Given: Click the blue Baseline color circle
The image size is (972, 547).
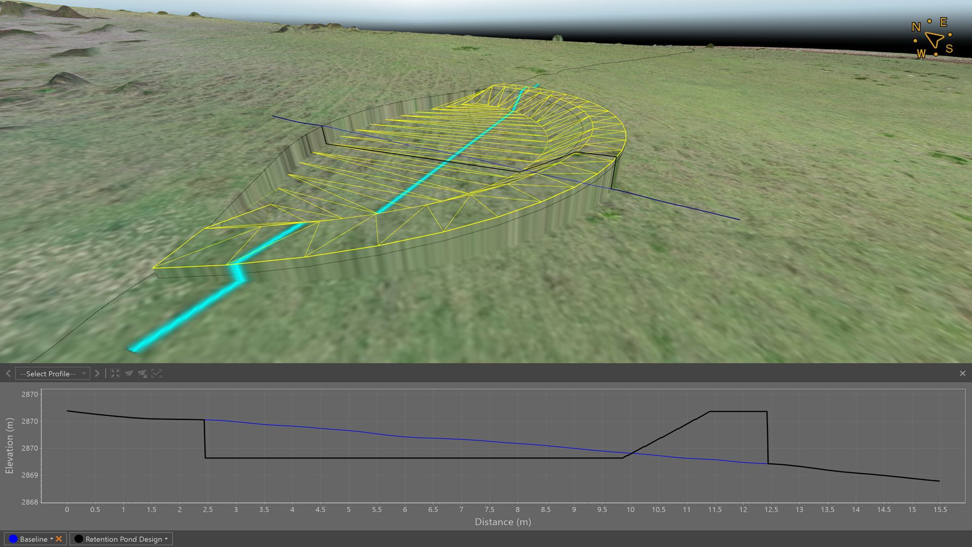Looking at the screenshot, I should point(13,539).
